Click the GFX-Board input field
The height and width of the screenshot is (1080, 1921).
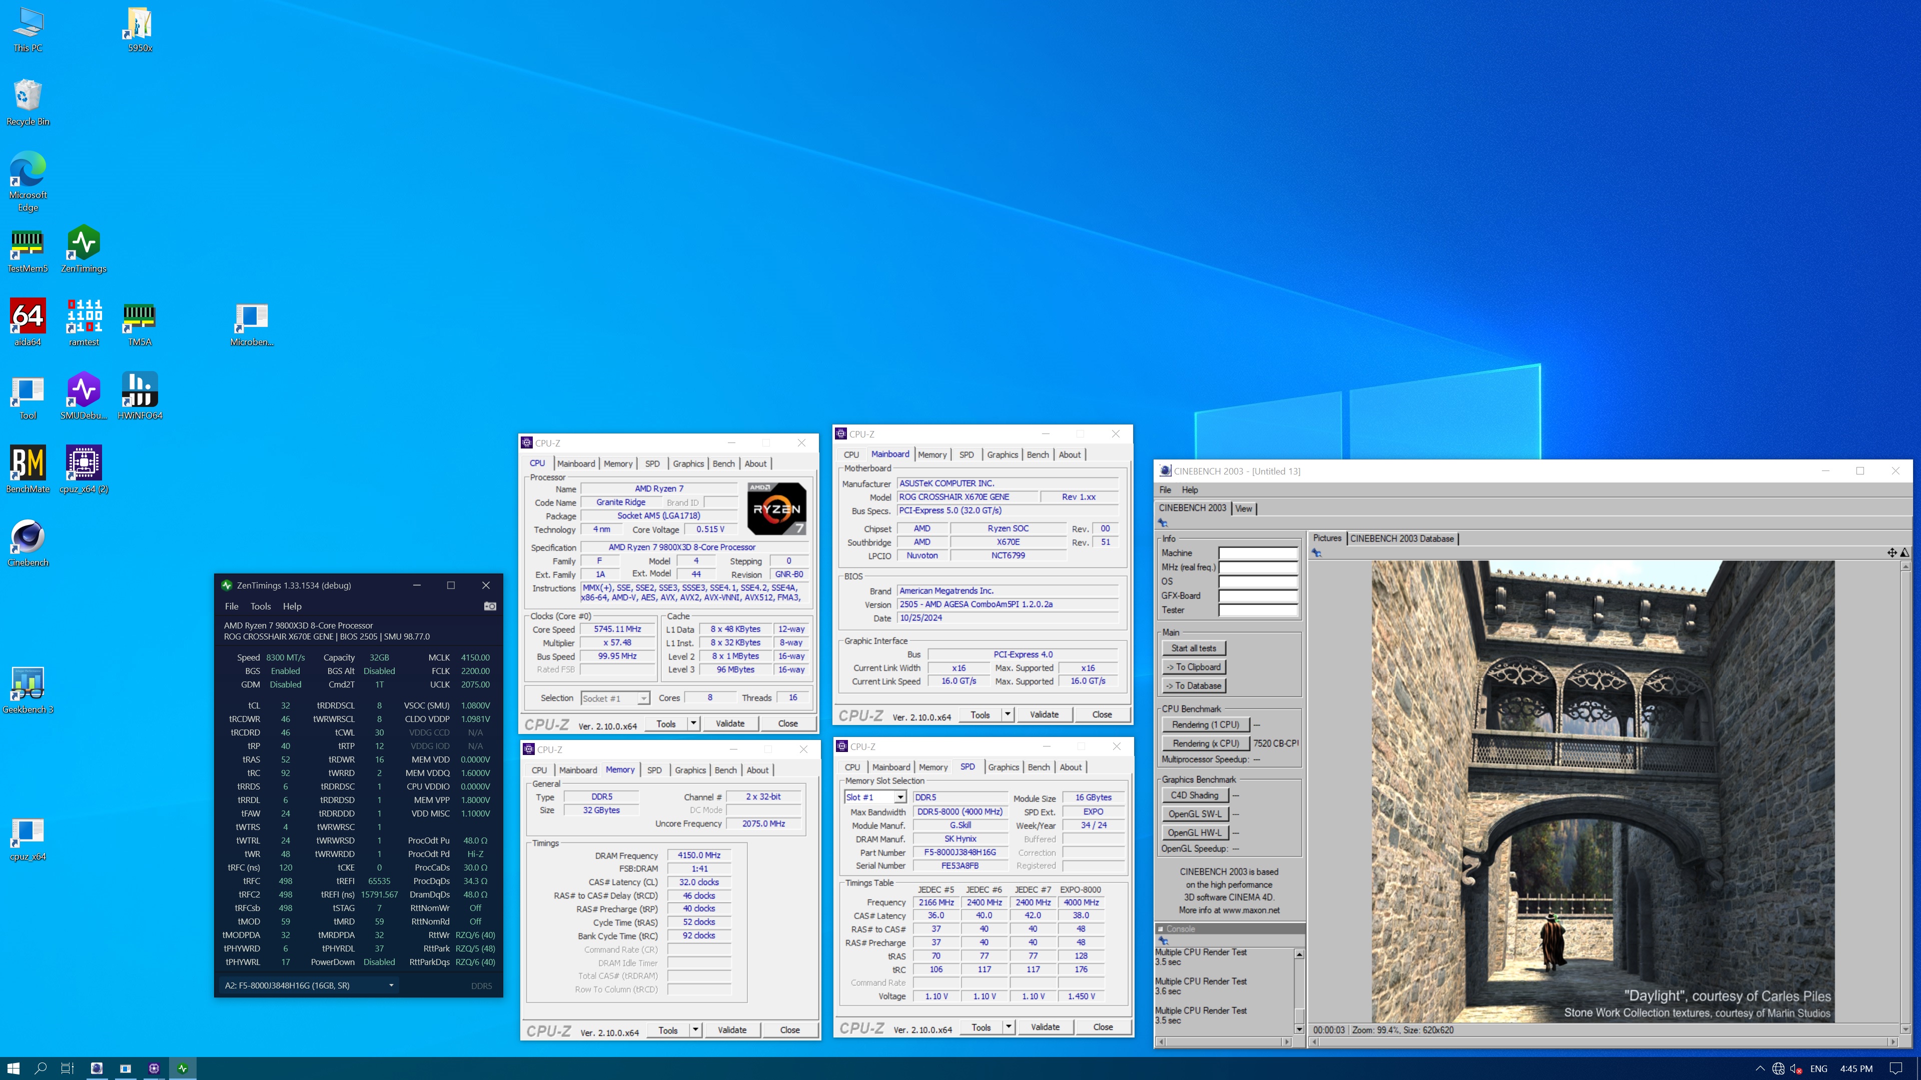1258,595
